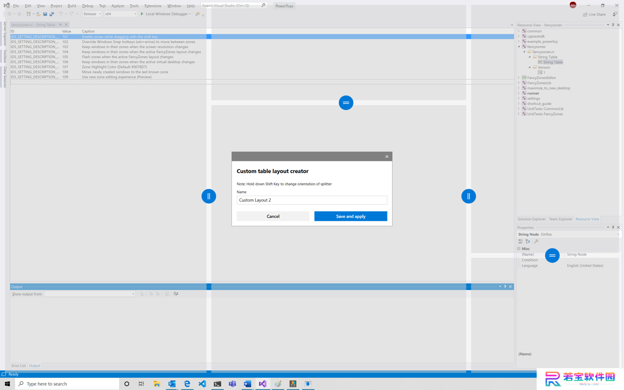The width and height of the screenshot is (624, 390).
Task: Click the Save All icon in toolbar
Action: (52, 14)
